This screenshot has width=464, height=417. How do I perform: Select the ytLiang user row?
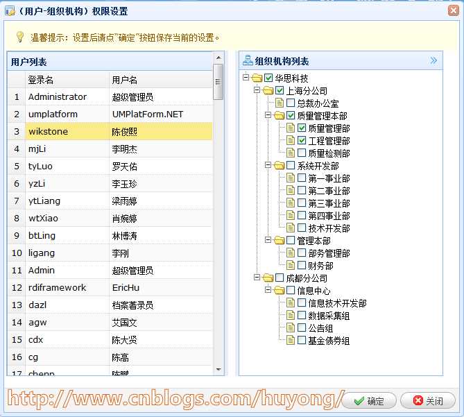110,201
